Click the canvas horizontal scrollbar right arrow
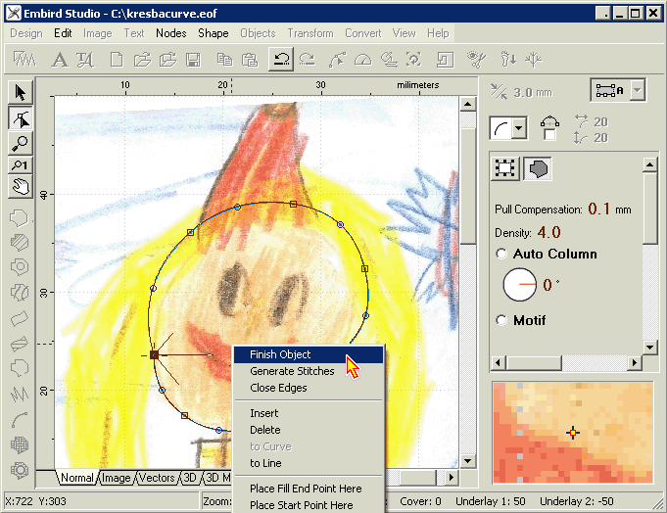The image size is (667, 513). point(451,478)
